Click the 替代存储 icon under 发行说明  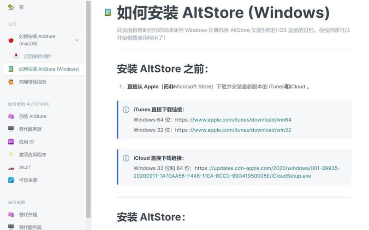pos(11,214)
